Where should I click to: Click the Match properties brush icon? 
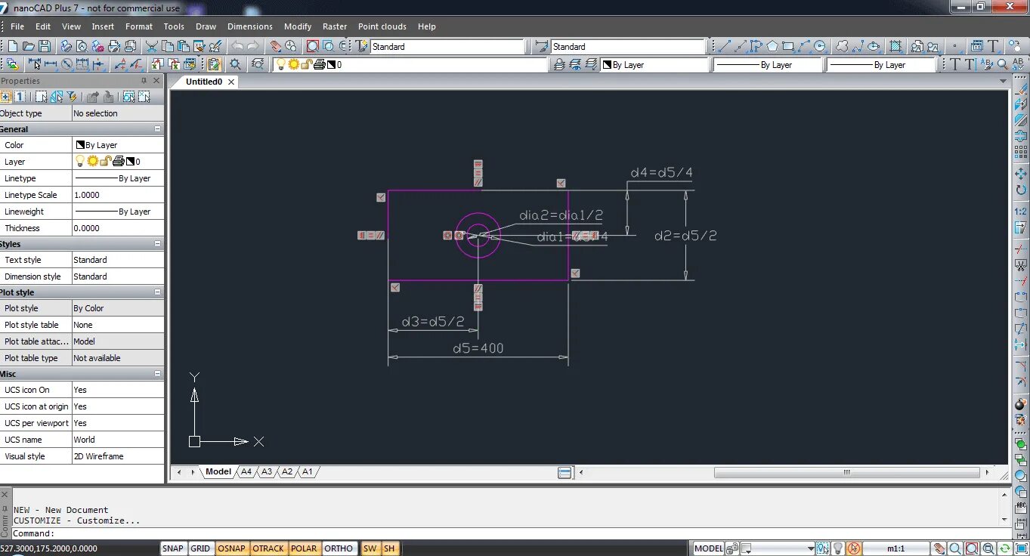tap(215, 46)
